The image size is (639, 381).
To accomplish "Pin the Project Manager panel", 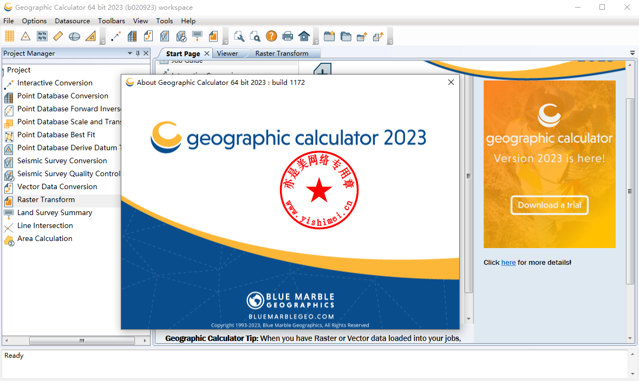I will (x=138, y=54).
